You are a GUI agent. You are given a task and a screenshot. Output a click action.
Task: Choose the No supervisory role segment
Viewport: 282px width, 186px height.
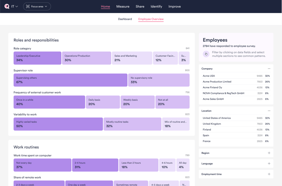(159, 80)
